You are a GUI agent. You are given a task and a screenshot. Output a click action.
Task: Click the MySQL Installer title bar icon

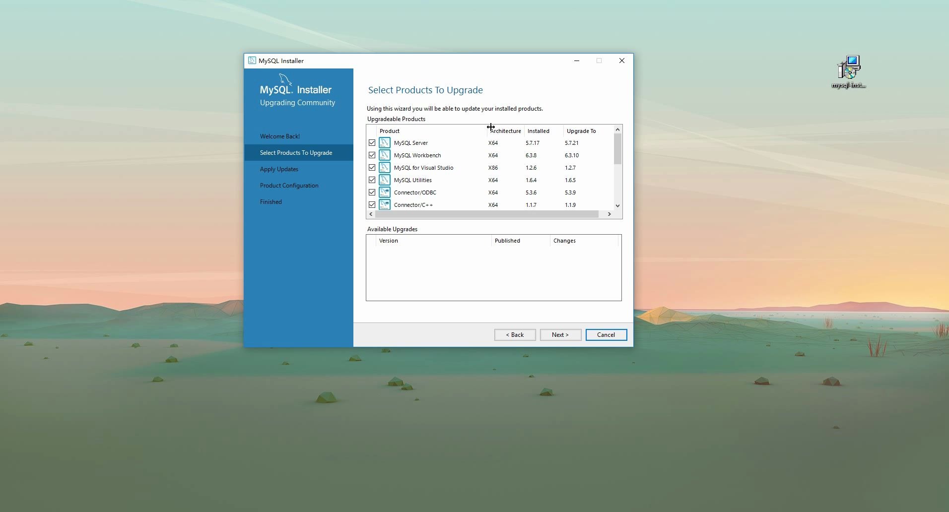click(x=252, y=61)
